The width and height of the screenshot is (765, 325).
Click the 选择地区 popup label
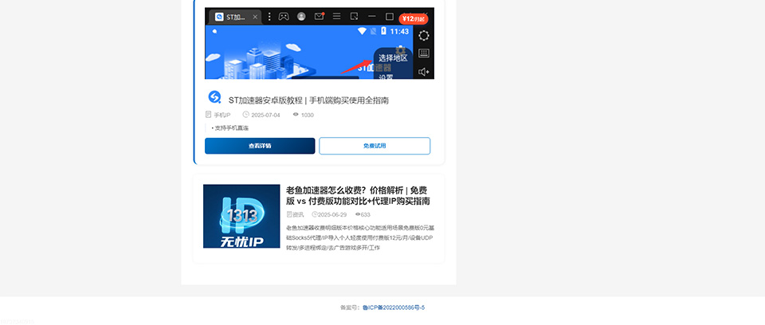pos(393,58)
